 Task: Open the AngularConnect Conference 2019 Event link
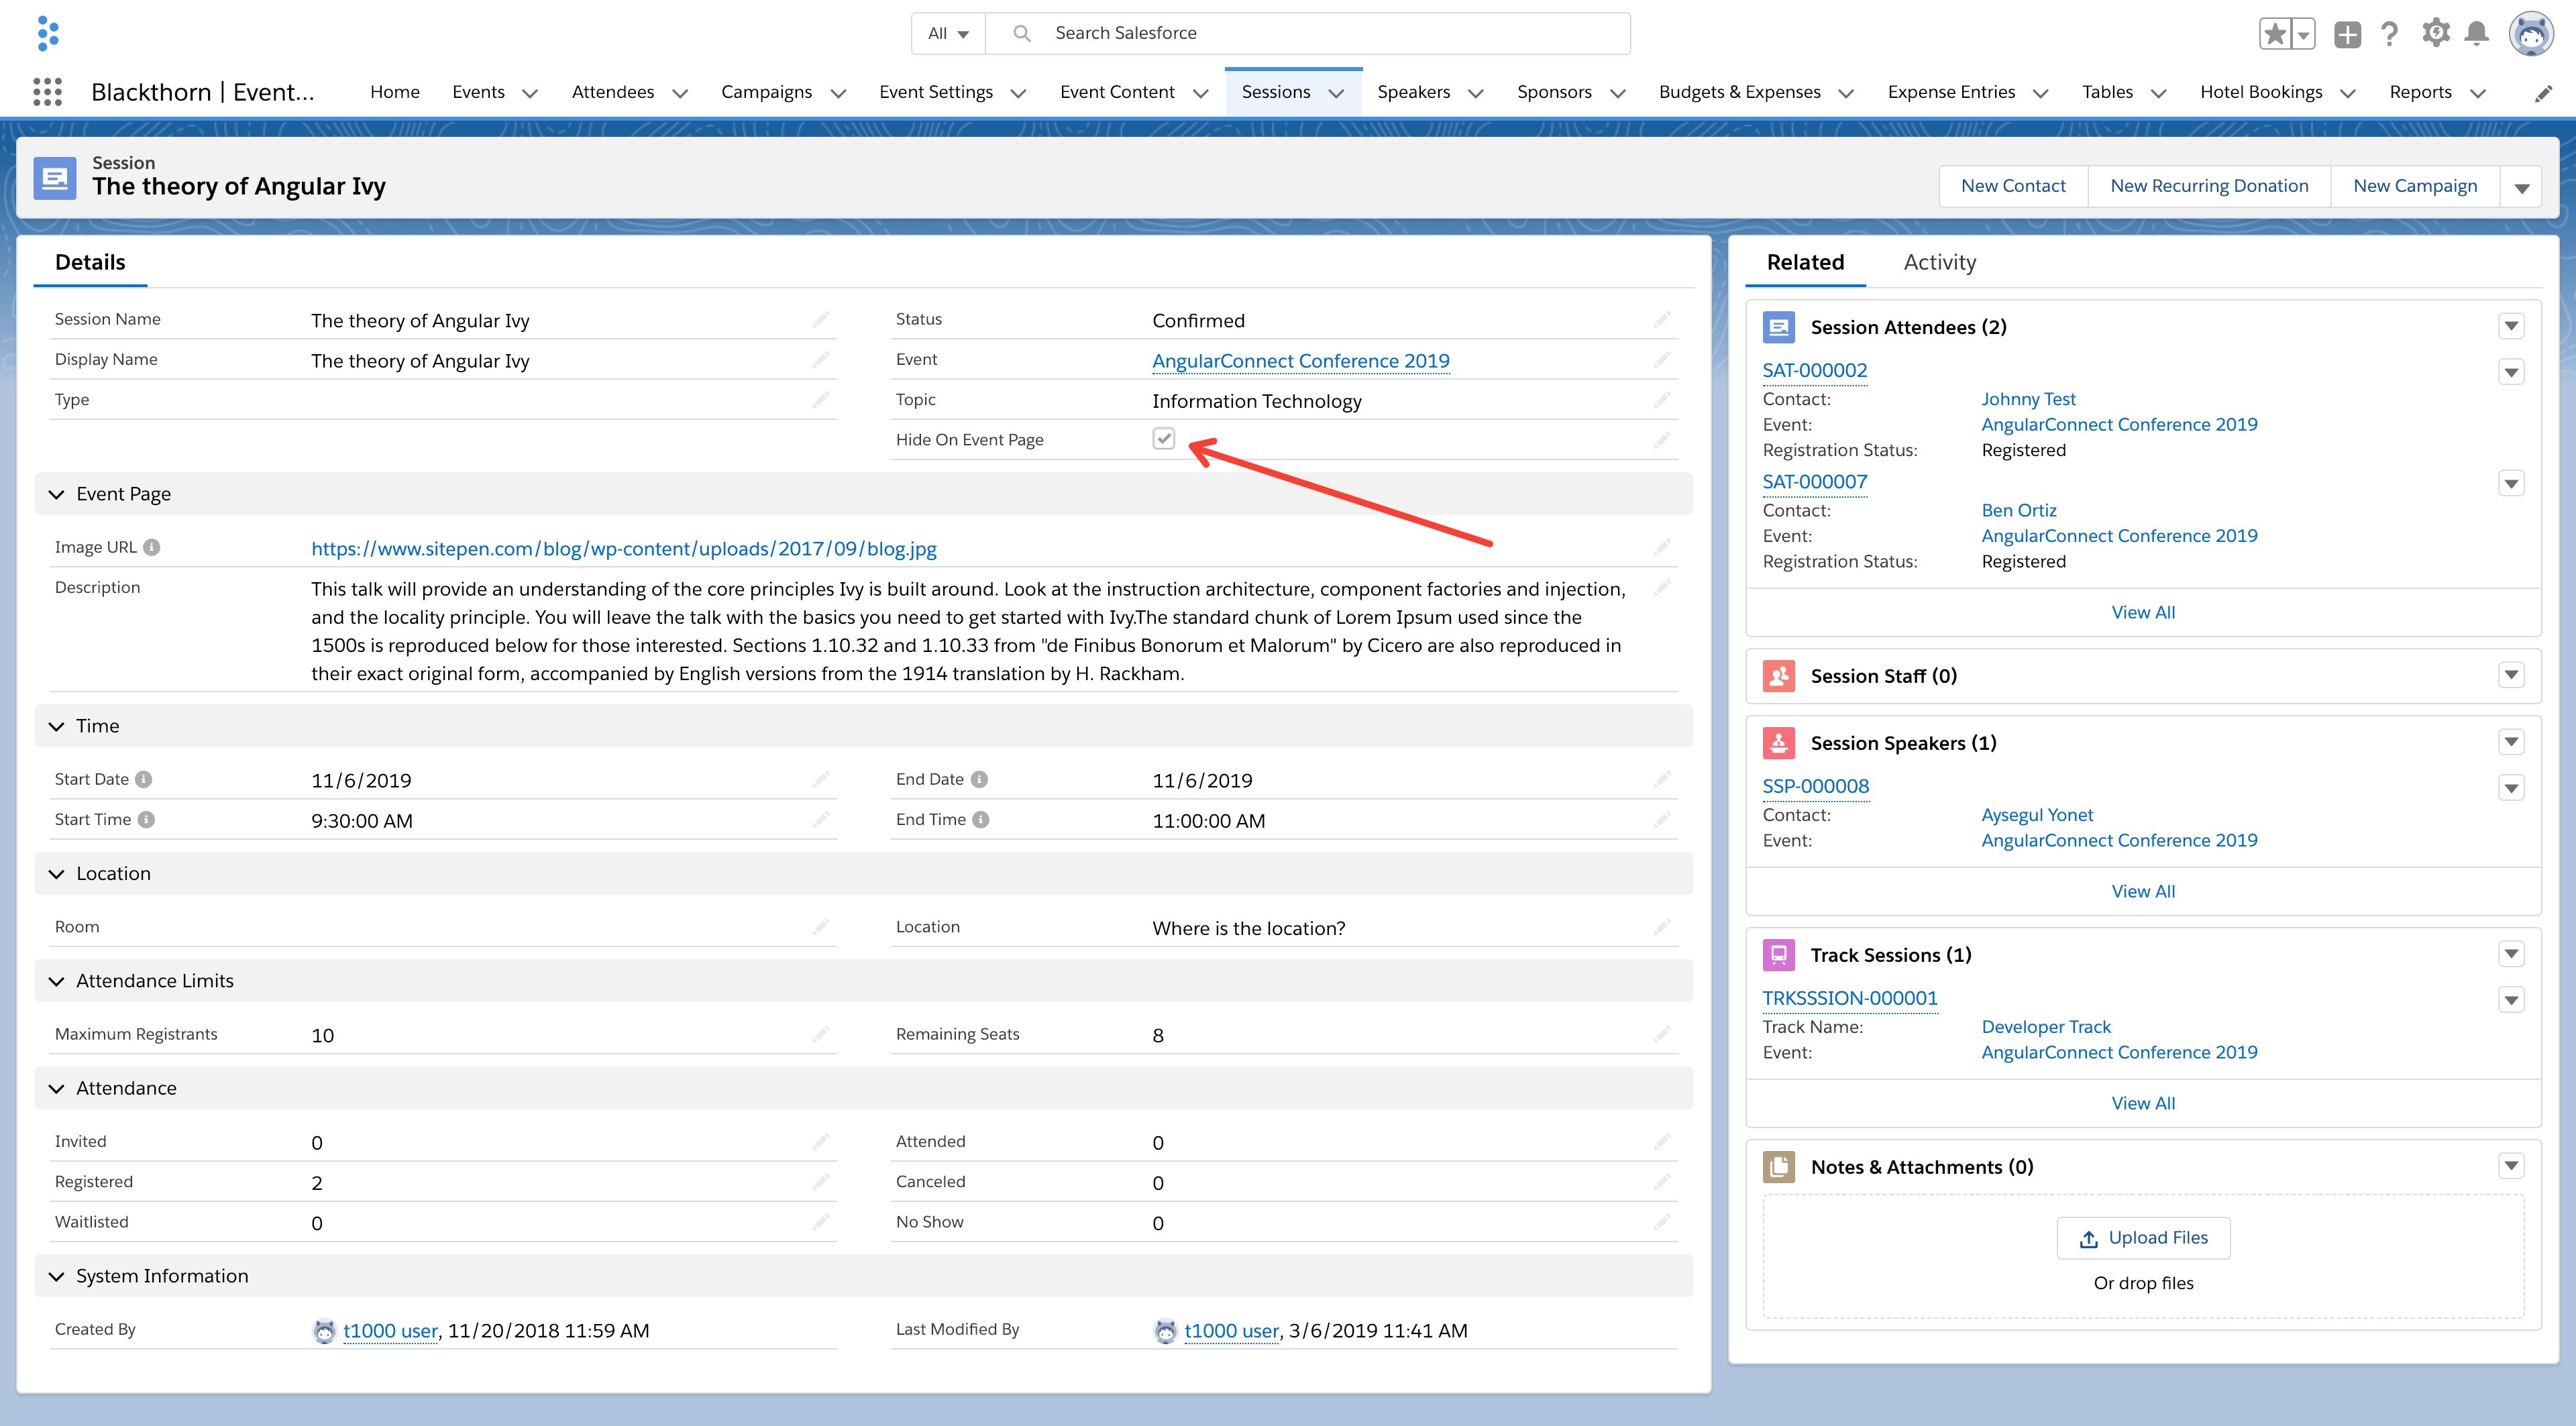(x=1300, y=361)
